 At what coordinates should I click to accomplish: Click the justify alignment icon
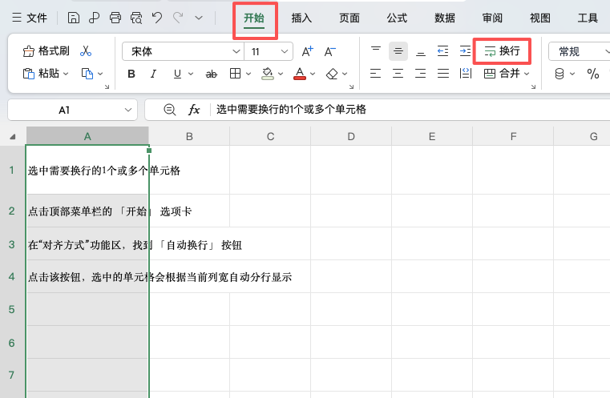tap(443, 74)
